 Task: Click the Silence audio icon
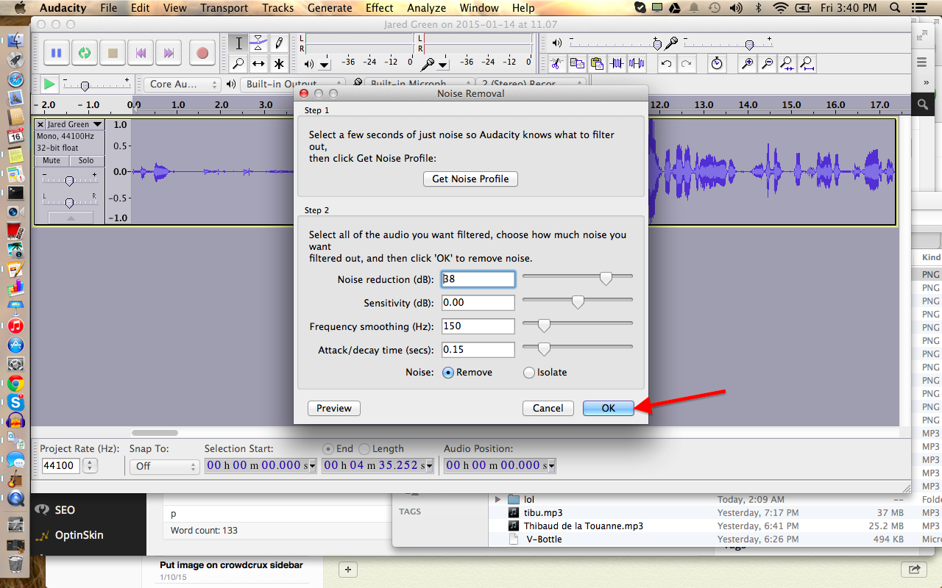click(637, 63)
